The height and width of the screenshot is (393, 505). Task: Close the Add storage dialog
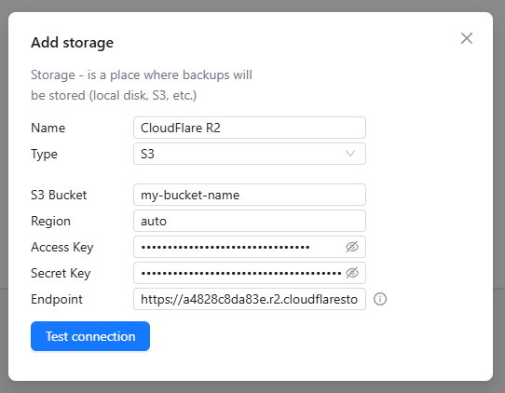467,38
